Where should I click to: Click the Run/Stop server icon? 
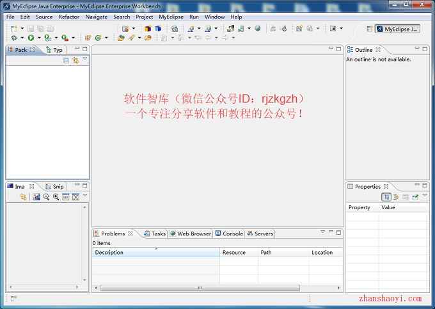241,29
